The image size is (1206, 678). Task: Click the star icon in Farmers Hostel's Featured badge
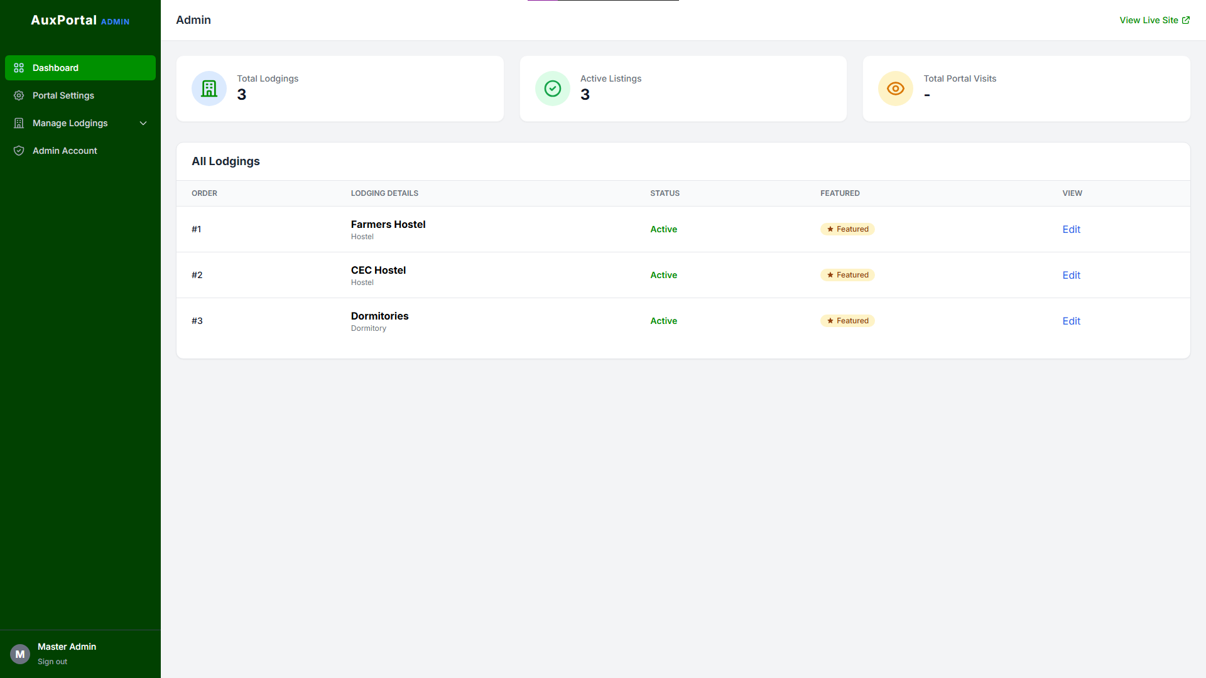[830, 229]
